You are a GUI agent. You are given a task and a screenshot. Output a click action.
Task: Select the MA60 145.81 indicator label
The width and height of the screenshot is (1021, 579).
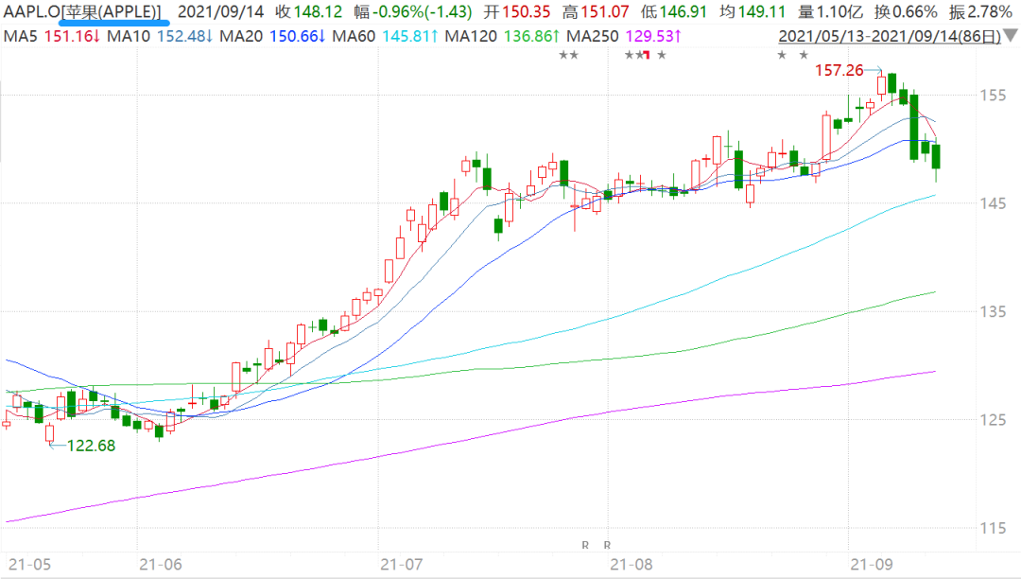point(386,37)
